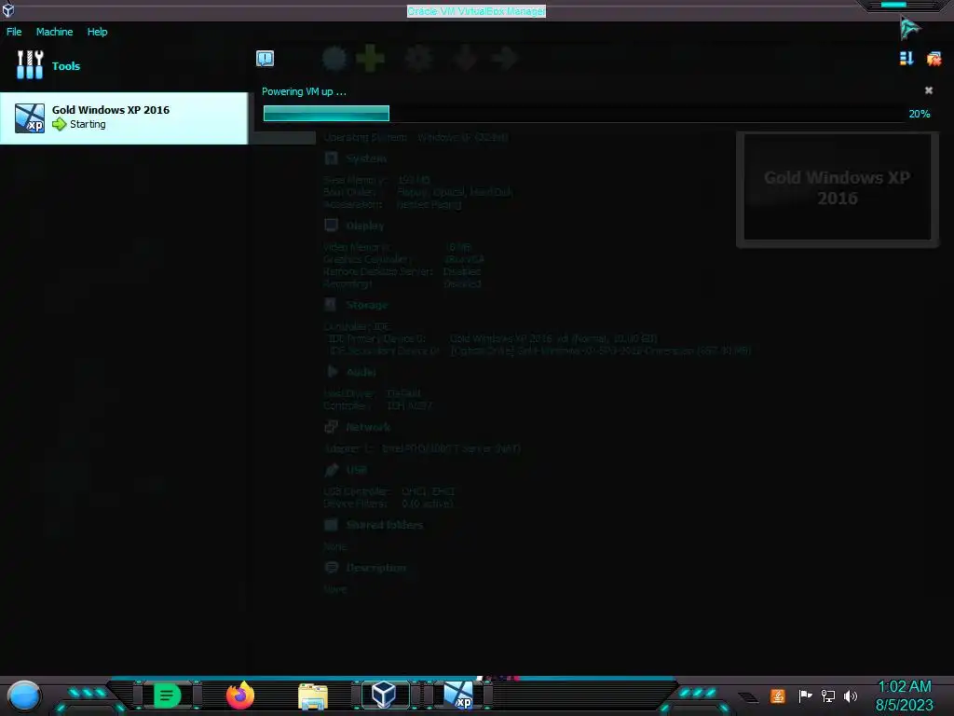Open the File menu
This screenshot has height=716, width=954.
pyautogui.click(x=14, y=32)
